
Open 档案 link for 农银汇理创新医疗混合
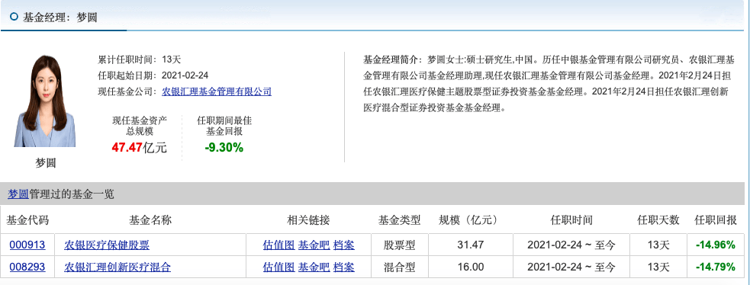coord(344,267)
